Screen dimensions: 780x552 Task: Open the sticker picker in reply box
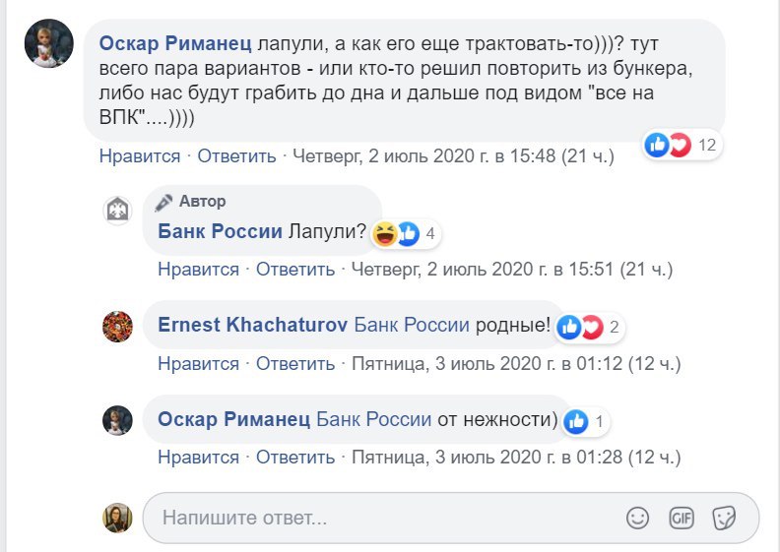pyautogui.click(x=725, y=517)
